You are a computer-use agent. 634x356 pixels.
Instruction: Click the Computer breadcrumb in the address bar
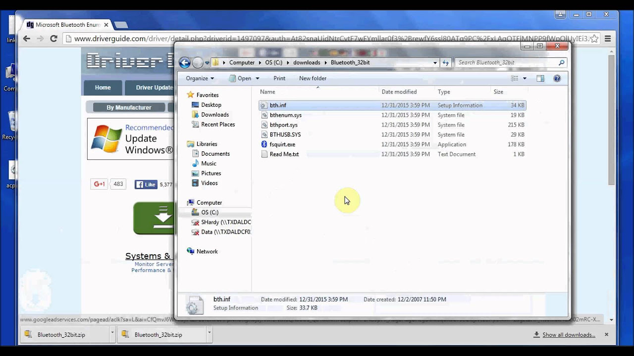242,63
